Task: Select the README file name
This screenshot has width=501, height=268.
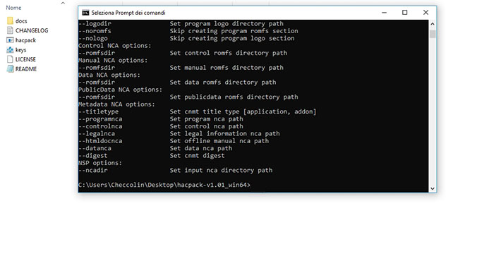Action: [x=26, y=69]
